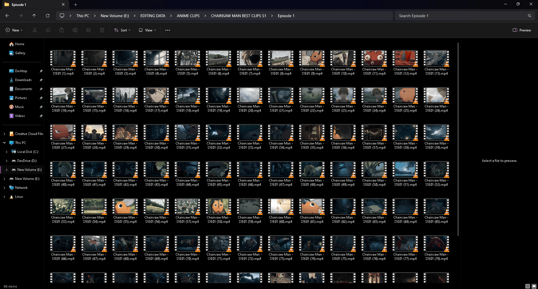Switch to details view layout icon

pyautogui.click(x=527, y=286)
